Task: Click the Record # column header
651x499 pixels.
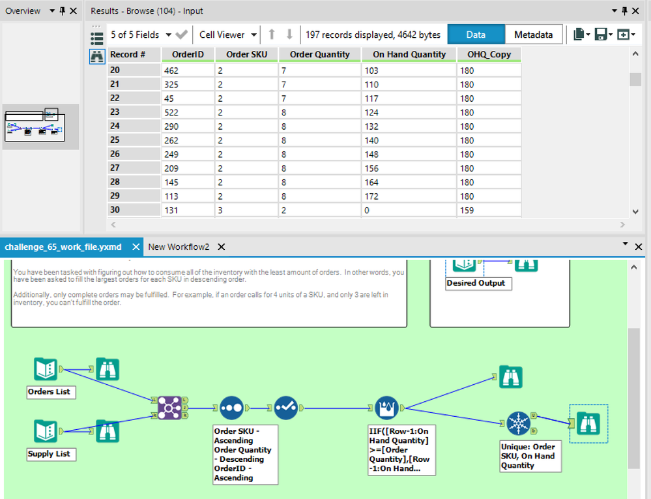Action: click(134, 54)
